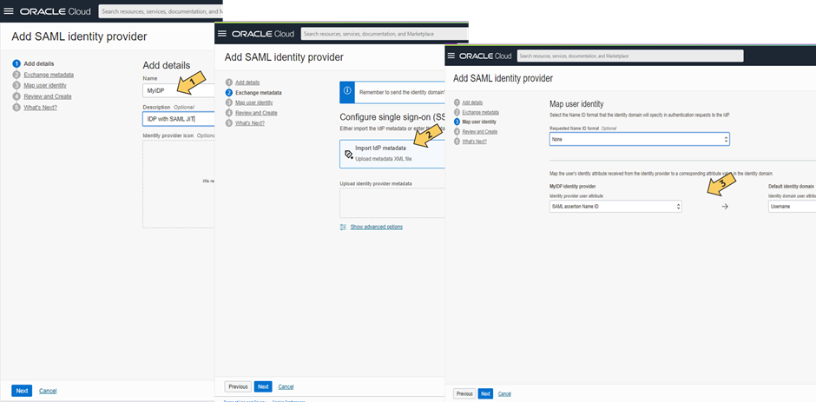
Task: Click step 4 circle beside Review and Create in middle window
Action: 229,113
